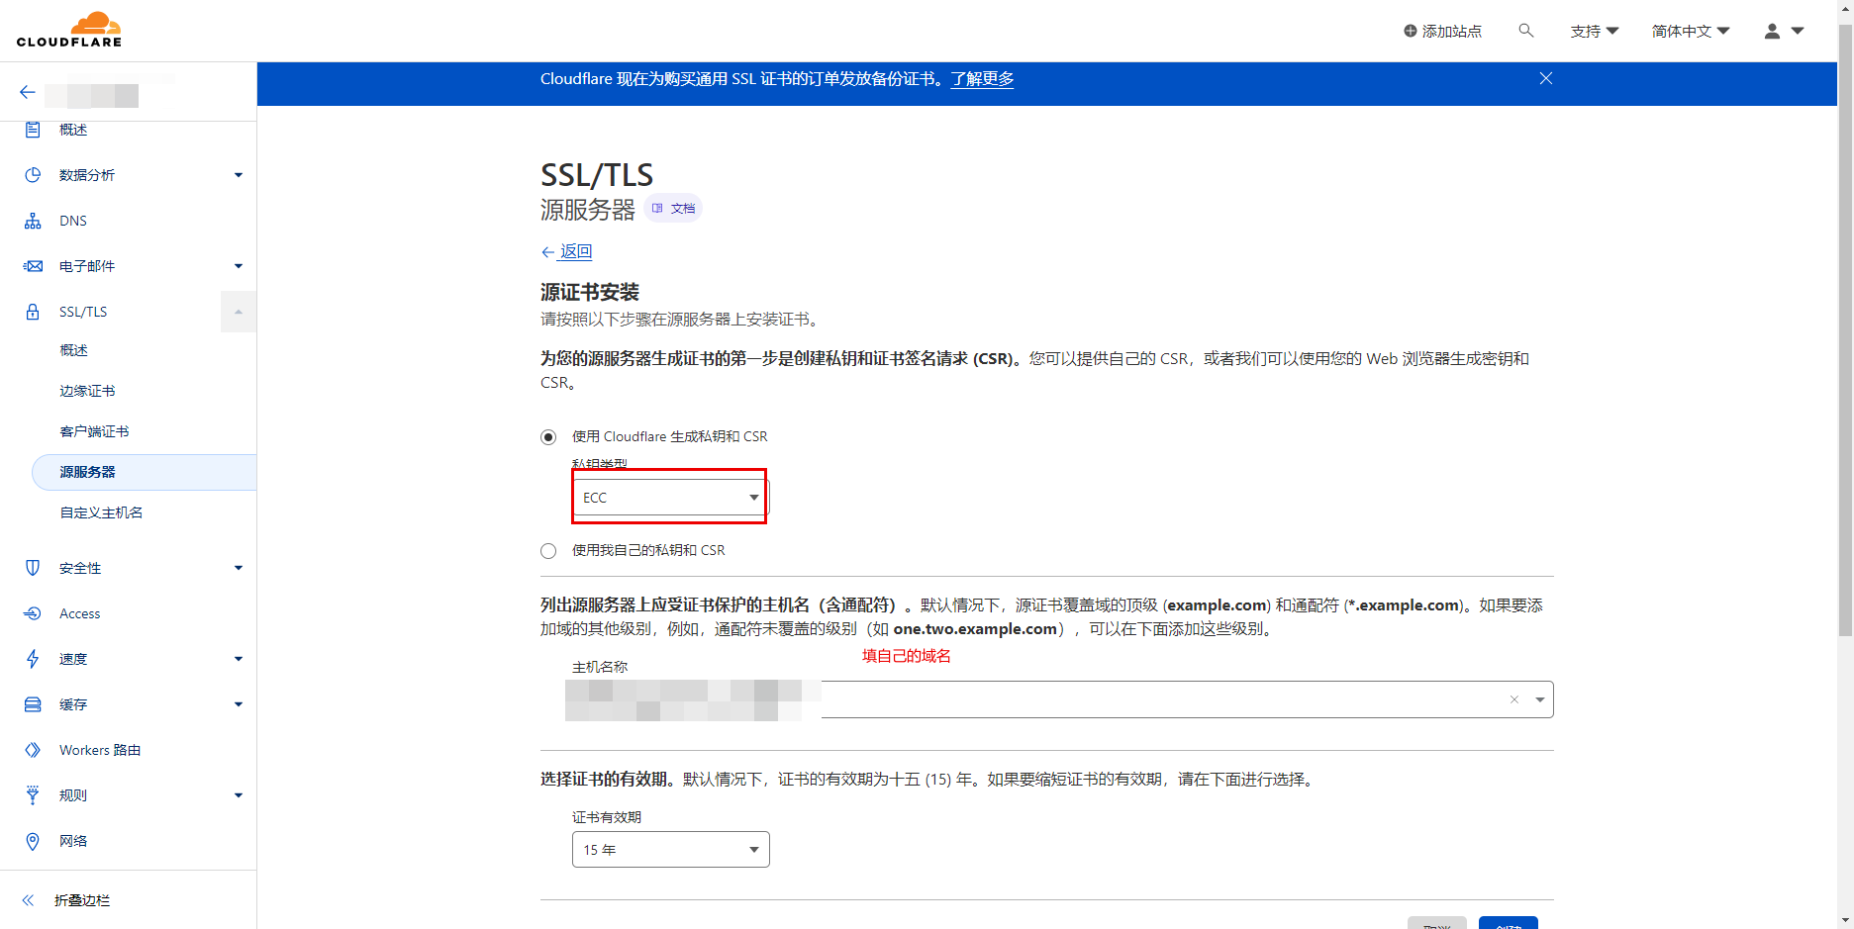Click the page vertical scrollbar
This screenshot has height=929, width=1854.
coord(1845,331)
